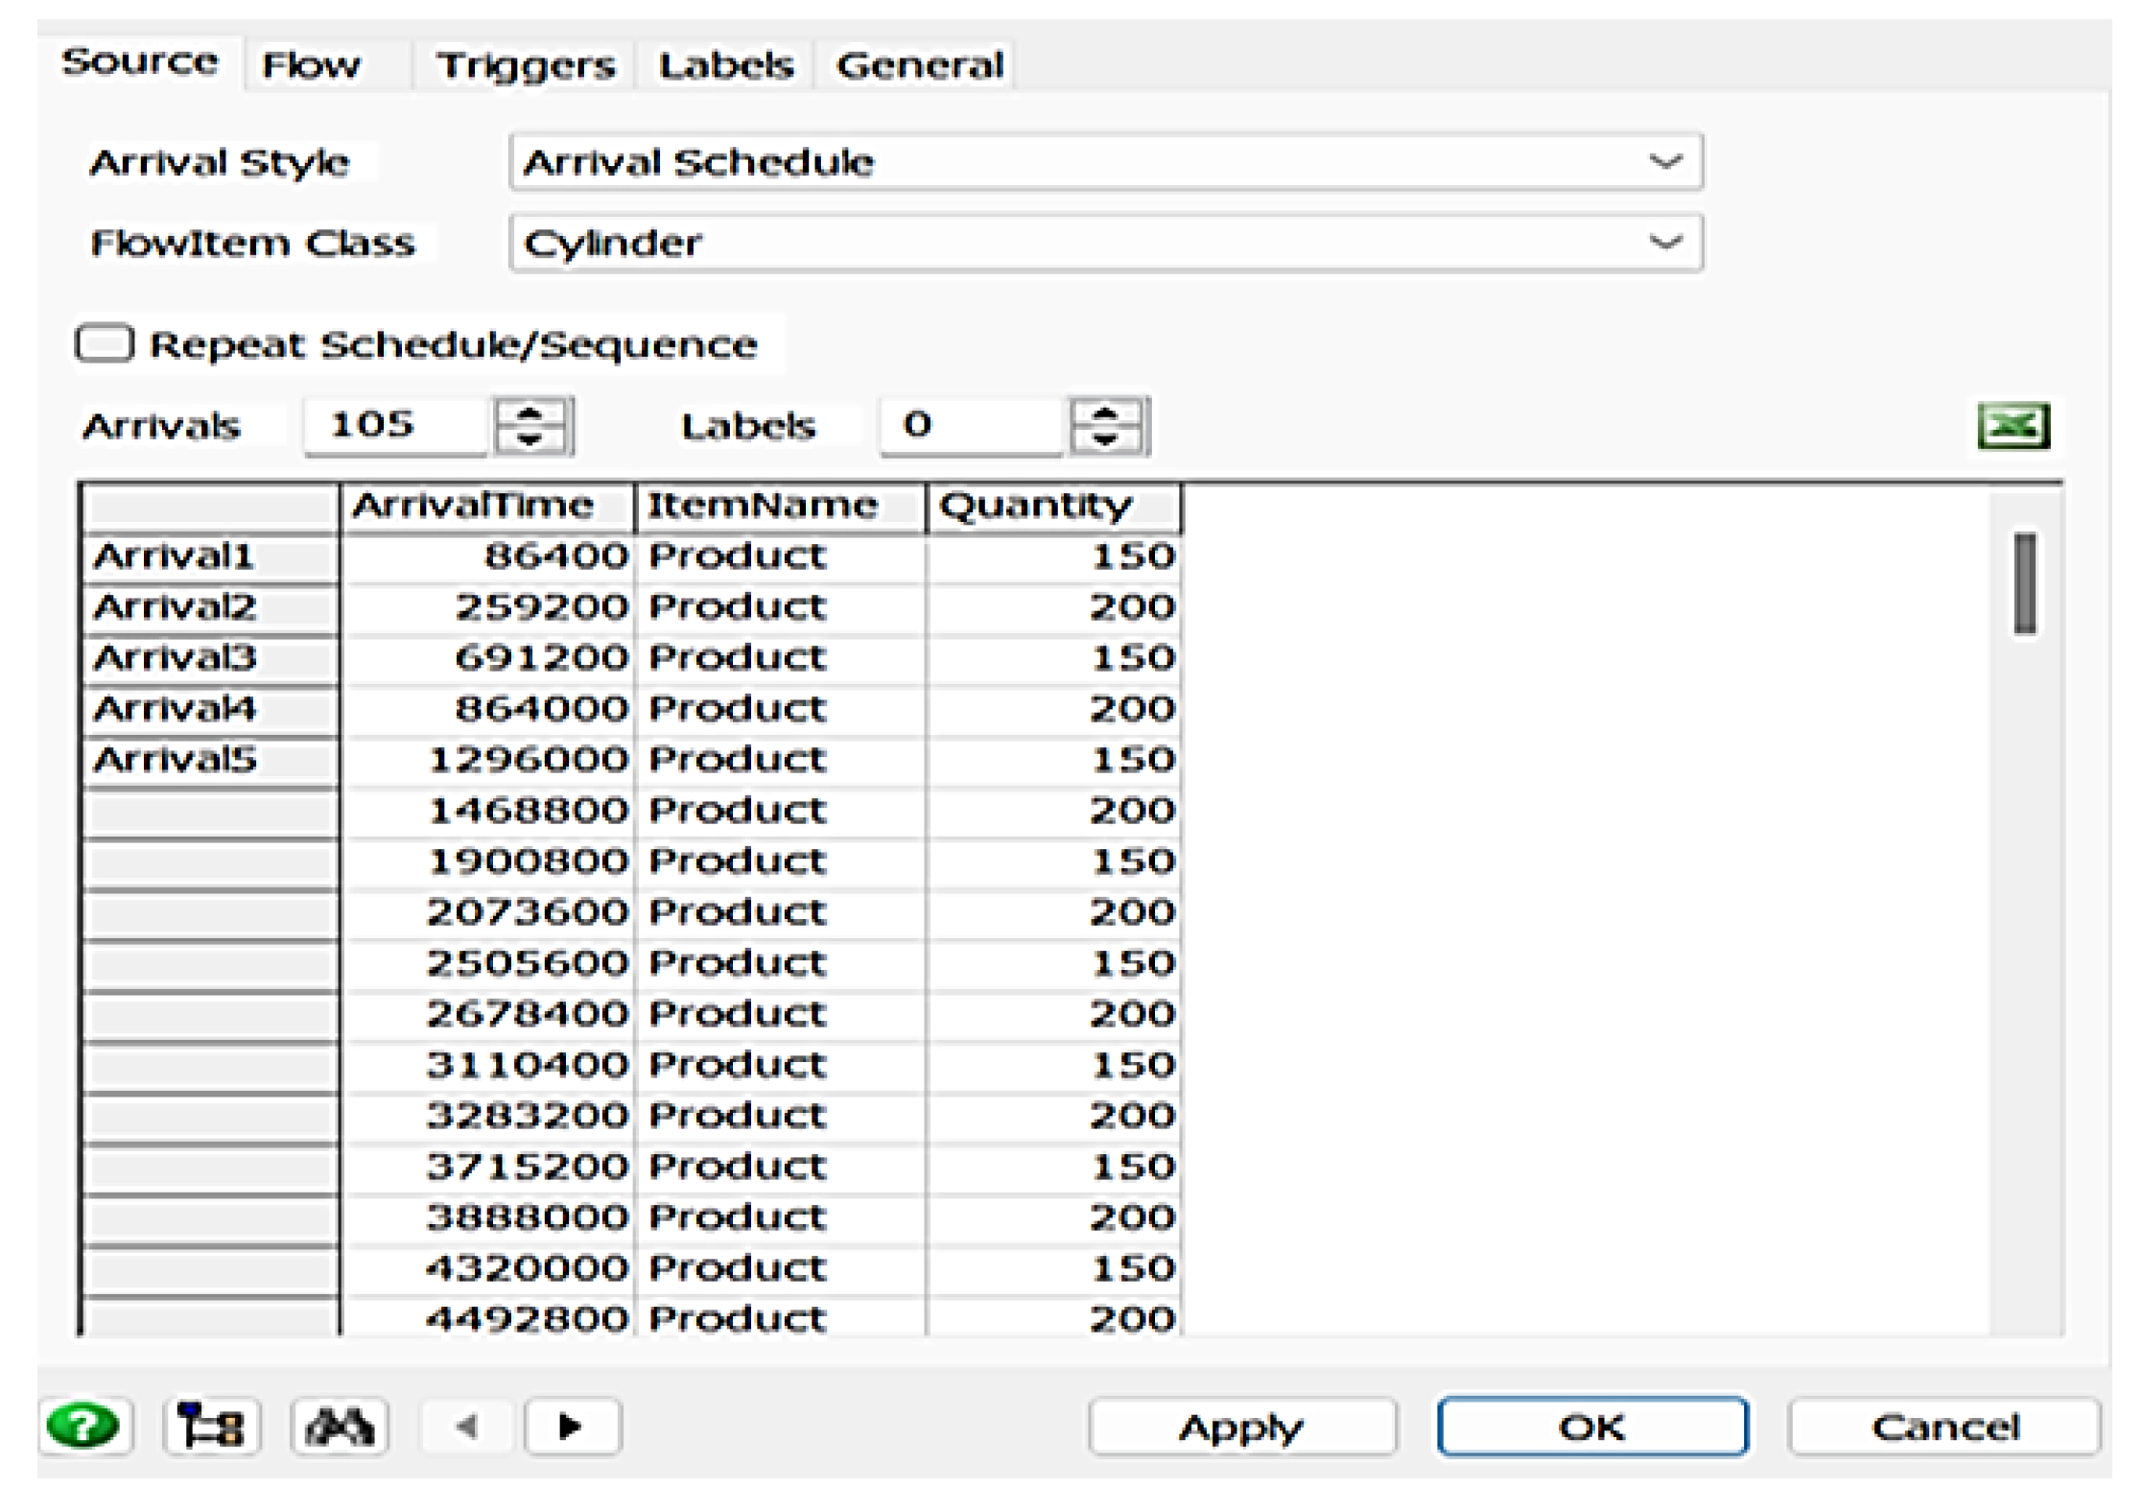Screen dimensions: 2143x1511
Task: Enable Repeat Schedule/Sequence checkbox
Action: tap(105, 343)
